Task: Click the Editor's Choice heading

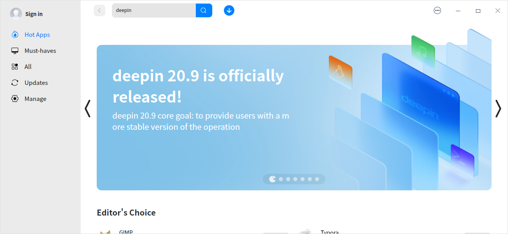Action: (126, 213)
